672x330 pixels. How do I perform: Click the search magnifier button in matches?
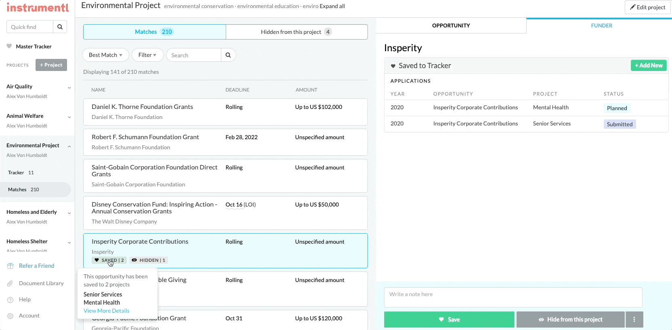point(228,55)
